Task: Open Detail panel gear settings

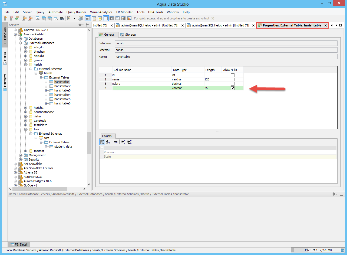Action: click(x=334, y=194)
